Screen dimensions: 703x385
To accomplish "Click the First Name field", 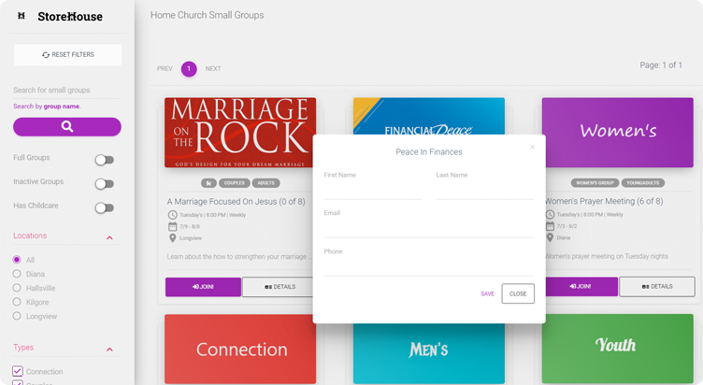I will (373, 191).
